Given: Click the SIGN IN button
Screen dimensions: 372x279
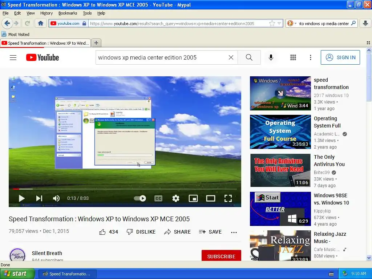Looking at the screenshot, I should click(x=340, y=57).
